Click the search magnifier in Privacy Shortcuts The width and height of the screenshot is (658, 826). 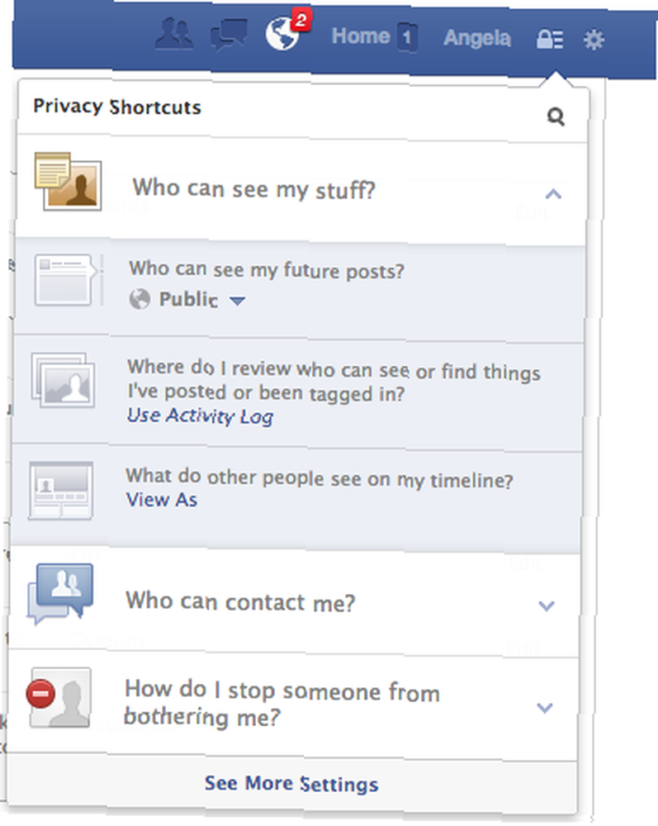[x=556, y=116]
